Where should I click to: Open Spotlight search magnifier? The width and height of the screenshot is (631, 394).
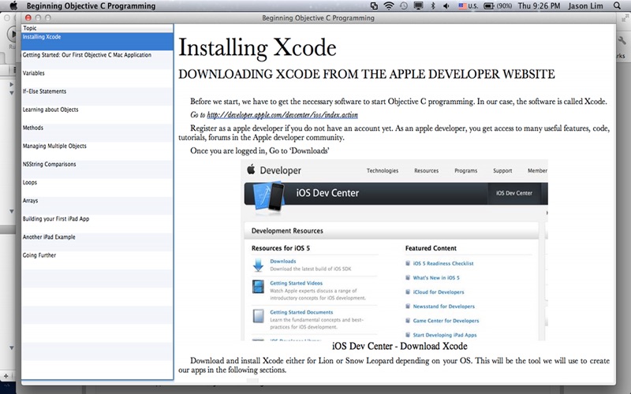(617, 6)
